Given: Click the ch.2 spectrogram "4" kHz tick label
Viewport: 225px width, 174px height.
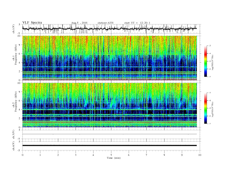Looking at the screenshot, I should point(20,109).
